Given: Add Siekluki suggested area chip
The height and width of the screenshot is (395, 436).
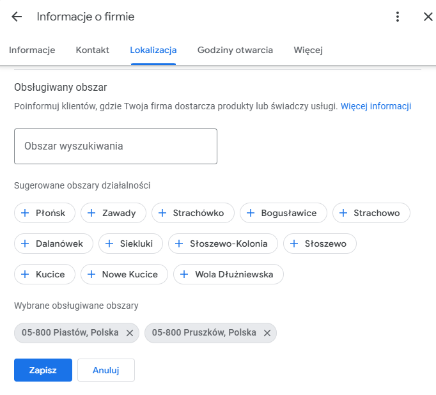Looking at the screenshot, I should [130, 244].
